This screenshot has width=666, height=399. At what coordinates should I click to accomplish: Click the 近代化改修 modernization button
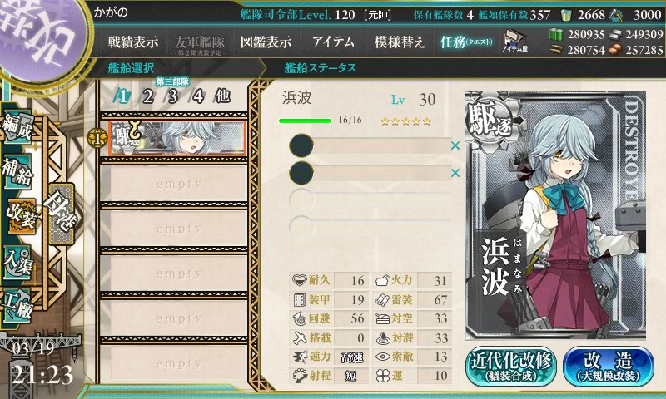(511, 367)
